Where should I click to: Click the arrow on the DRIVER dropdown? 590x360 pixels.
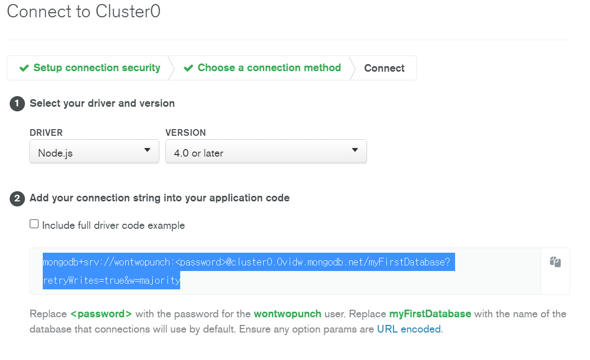pos(147,150)
